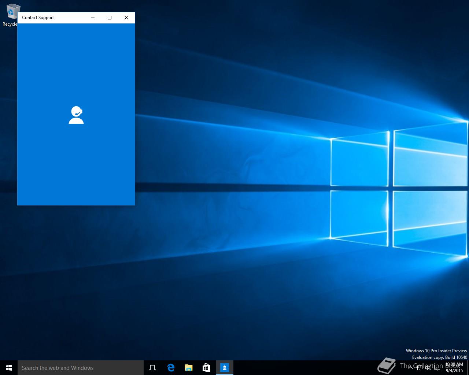Click the support agent headset logo
The image size is (469, 375).
point(76,115)
